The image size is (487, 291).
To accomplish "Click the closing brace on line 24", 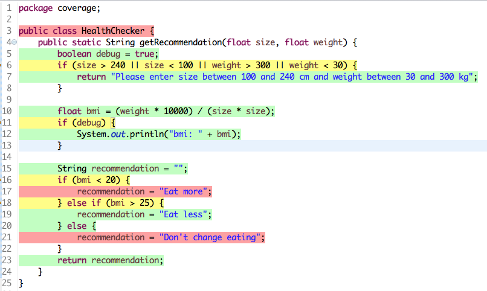I will (40, 272).
